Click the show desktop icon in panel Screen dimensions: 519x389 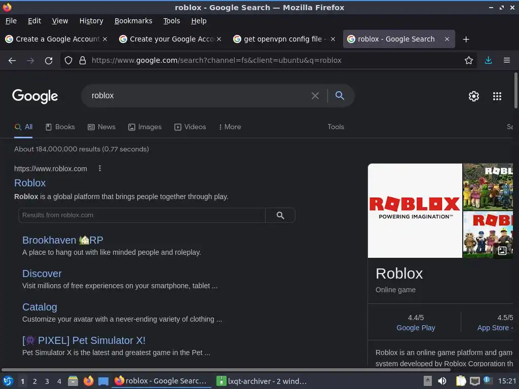[103, 381]
